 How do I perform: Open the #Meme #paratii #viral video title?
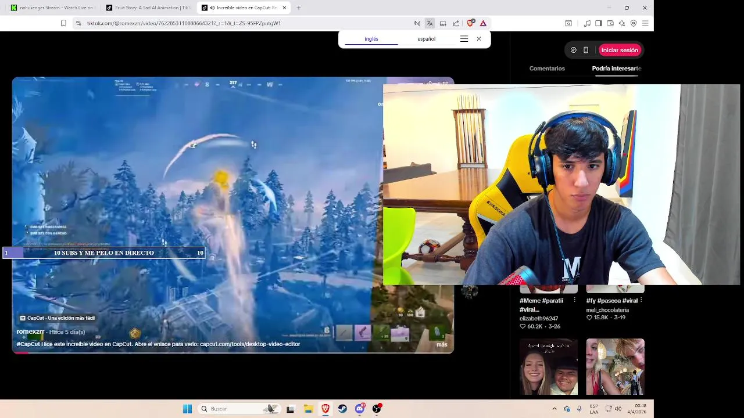[x=542, y=305]
